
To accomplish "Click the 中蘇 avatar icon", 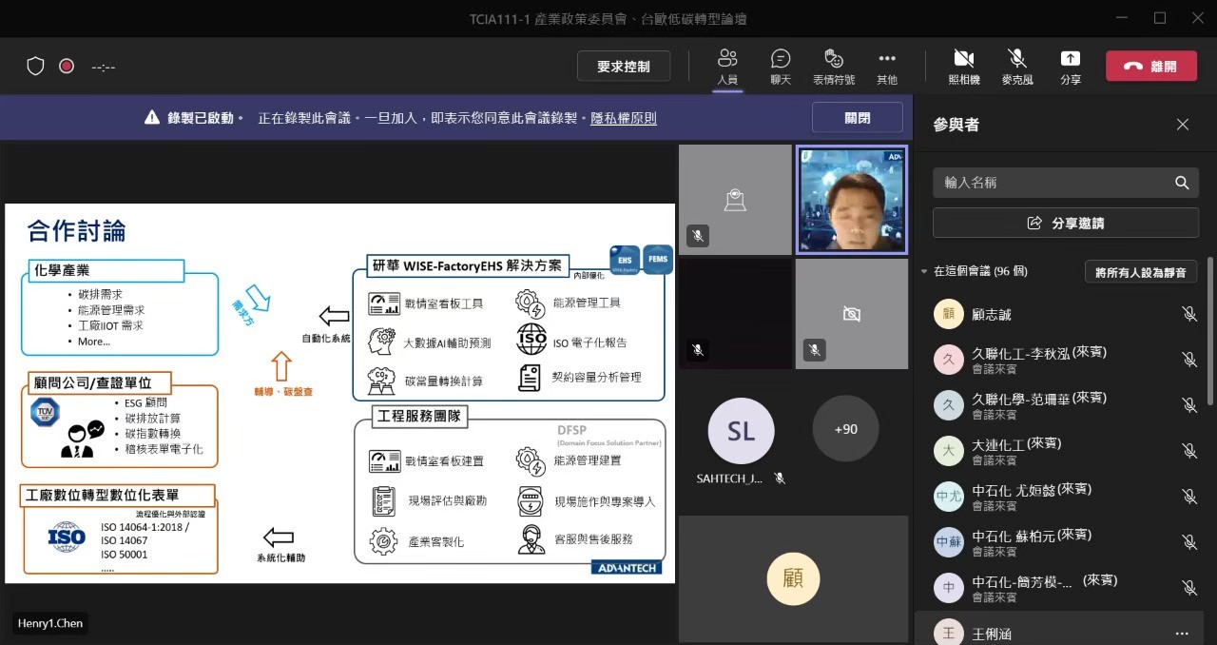I will click(x=948, y=542).
